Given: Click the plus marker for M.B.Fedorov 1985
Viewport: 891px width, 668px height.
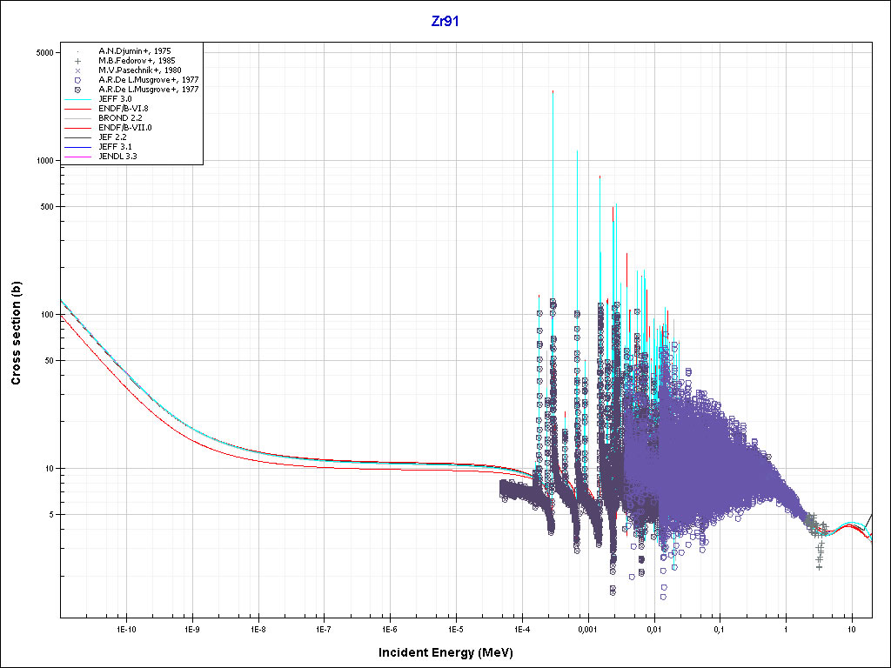Looking at the screenshot, I should 77,61.
